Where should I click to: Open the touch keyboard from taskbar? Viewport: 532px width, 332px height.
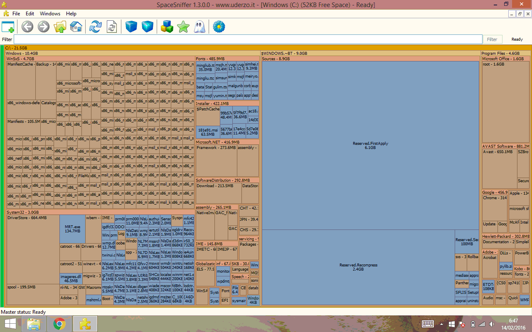tap(428, 324)
